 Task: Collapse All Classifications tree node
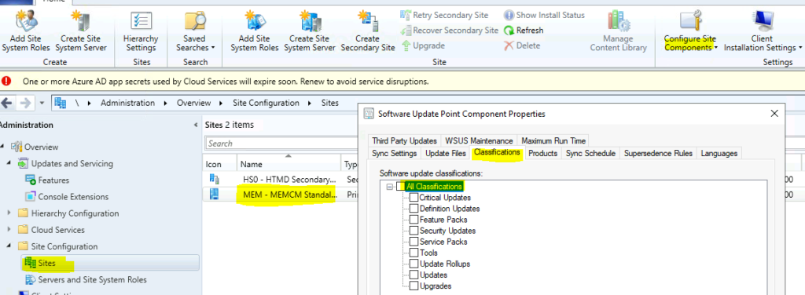coord(389,187)
